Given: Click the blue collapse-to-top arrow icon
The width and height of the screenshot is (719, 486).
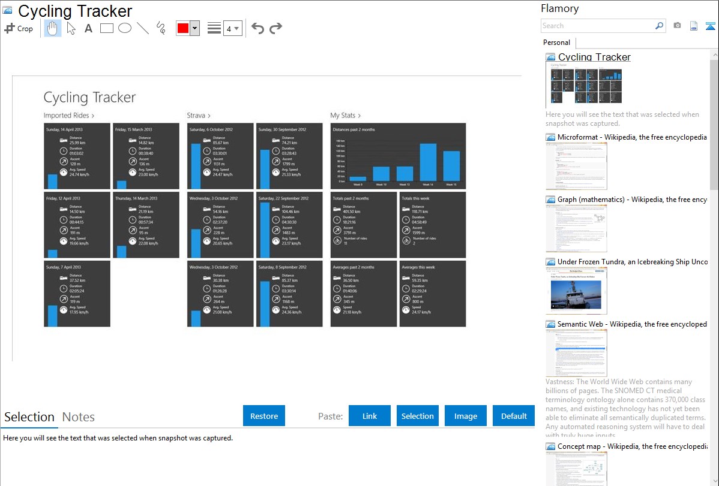Looking at the screenshot, I should [710, 26].
